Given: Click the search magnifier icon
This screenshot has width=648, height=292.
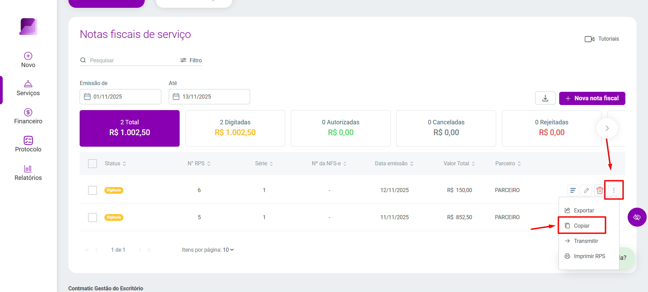Looking at the screenshot, I should click(x=83, y=60).
